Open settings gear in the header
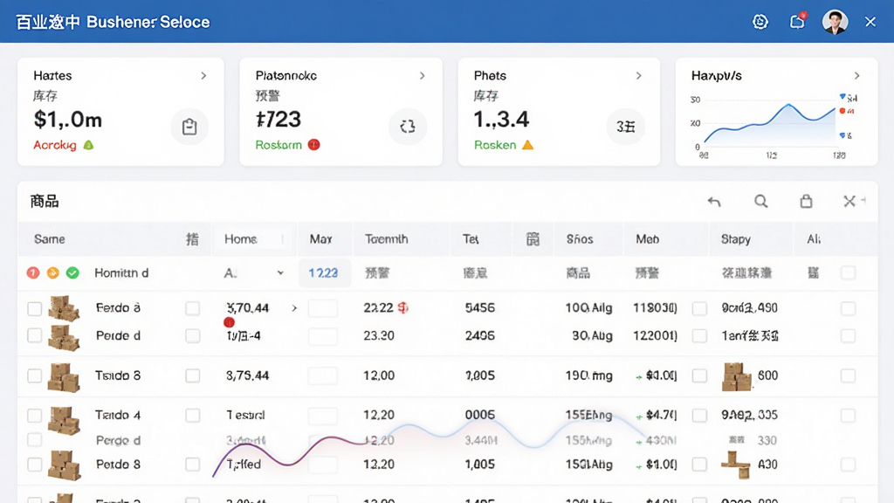 [760, 22]
